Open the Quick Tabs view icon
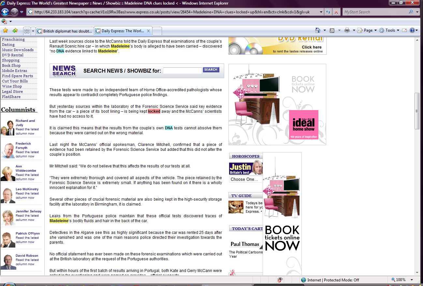Image resolution: width=423 pixels, height=286 pixels. [27, 31]
